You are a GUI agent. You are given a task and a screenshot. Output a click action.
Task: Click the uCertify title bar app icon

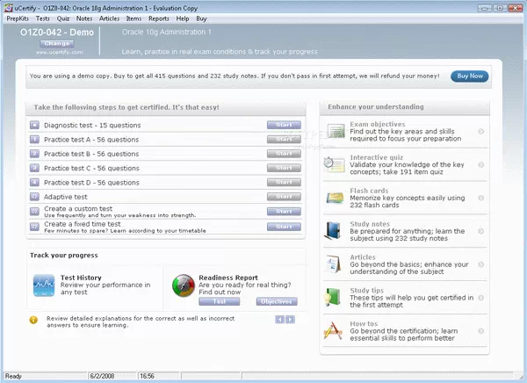9,8
